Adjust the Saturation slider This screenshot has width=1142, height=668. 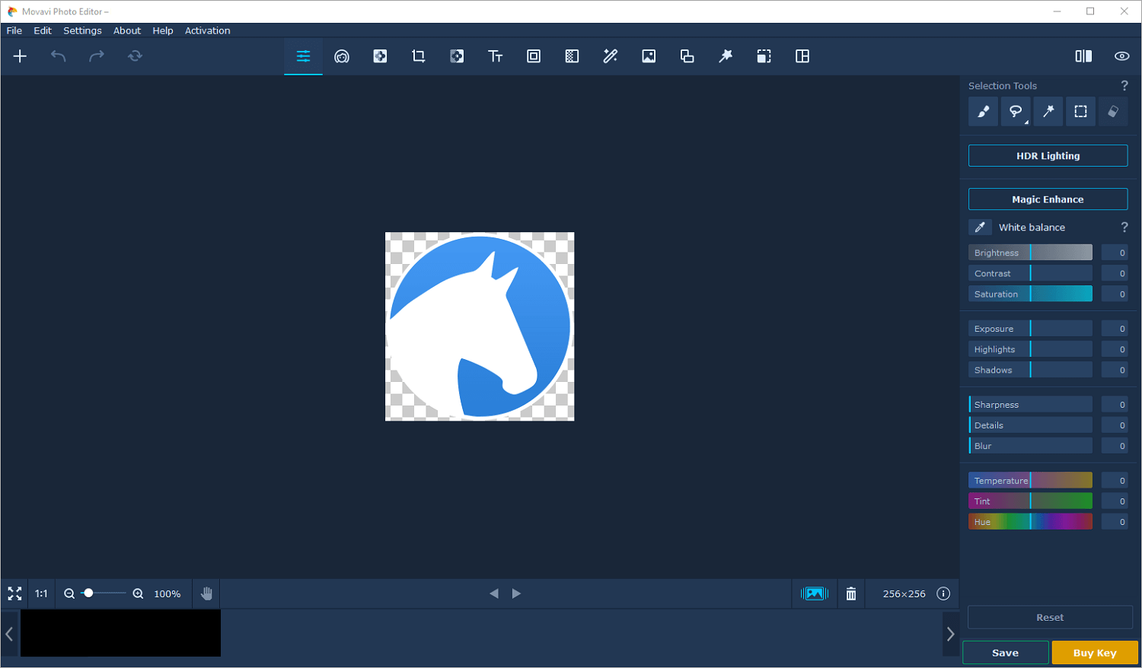(x=1030, y=294)
